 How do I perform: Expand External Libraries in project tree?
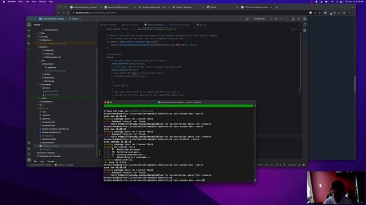35,153
